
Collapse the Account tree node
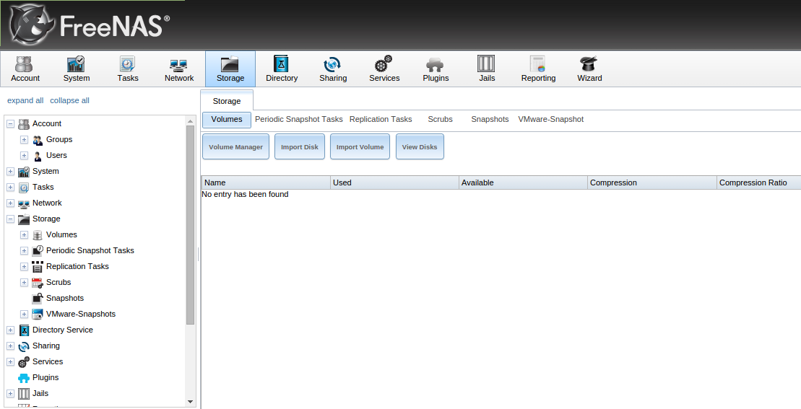click(10, 124)
